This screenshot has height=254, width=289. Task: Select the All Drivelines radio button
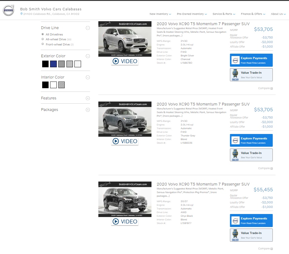click(42, 34)
